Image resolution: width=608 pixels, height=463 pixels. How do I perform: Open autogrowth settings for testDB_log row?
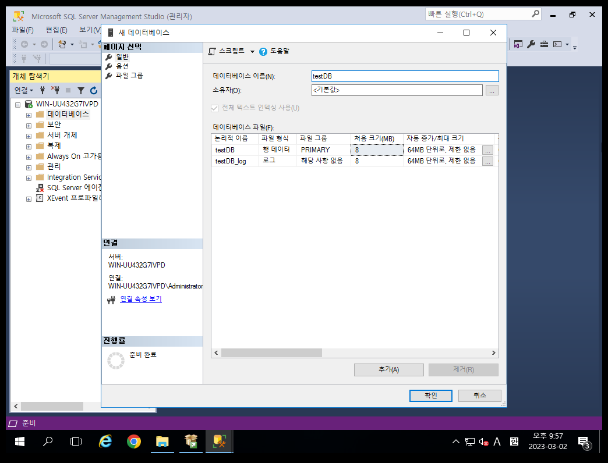(x=488, y=161)
